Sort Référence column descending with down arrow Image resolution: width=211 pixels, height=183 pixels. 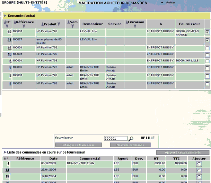point(24,26)
